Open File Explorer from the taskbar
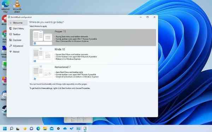Viewport: 212px width, 132px height. point(45,128)
